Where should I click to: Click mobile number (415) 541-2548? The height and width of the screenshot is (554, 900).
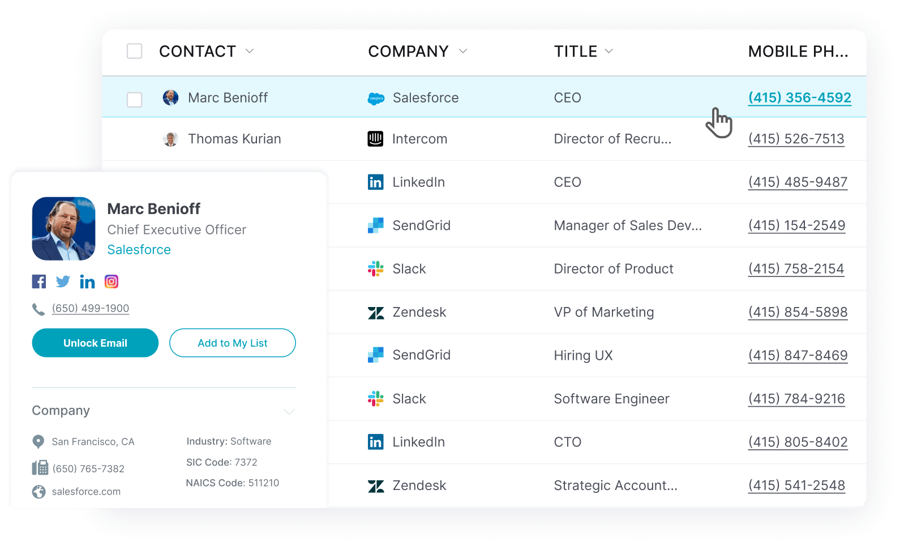pos(796,485)
